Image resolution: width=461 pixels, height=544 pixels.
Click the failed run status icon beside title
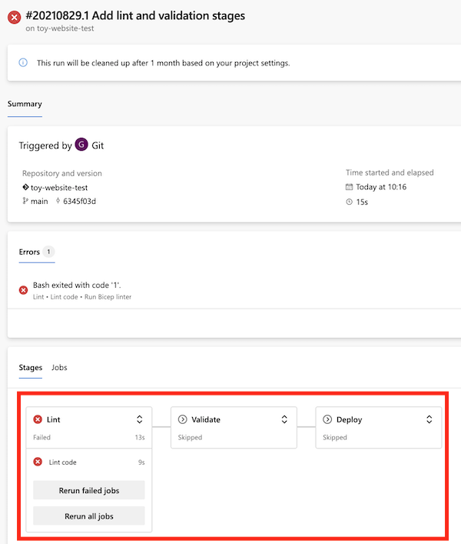click(x=14, y=17)
